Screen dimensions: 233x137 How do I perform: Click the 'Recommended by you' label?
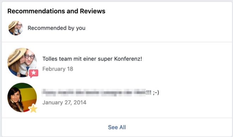pyautogui.click(x=56, y=28)
